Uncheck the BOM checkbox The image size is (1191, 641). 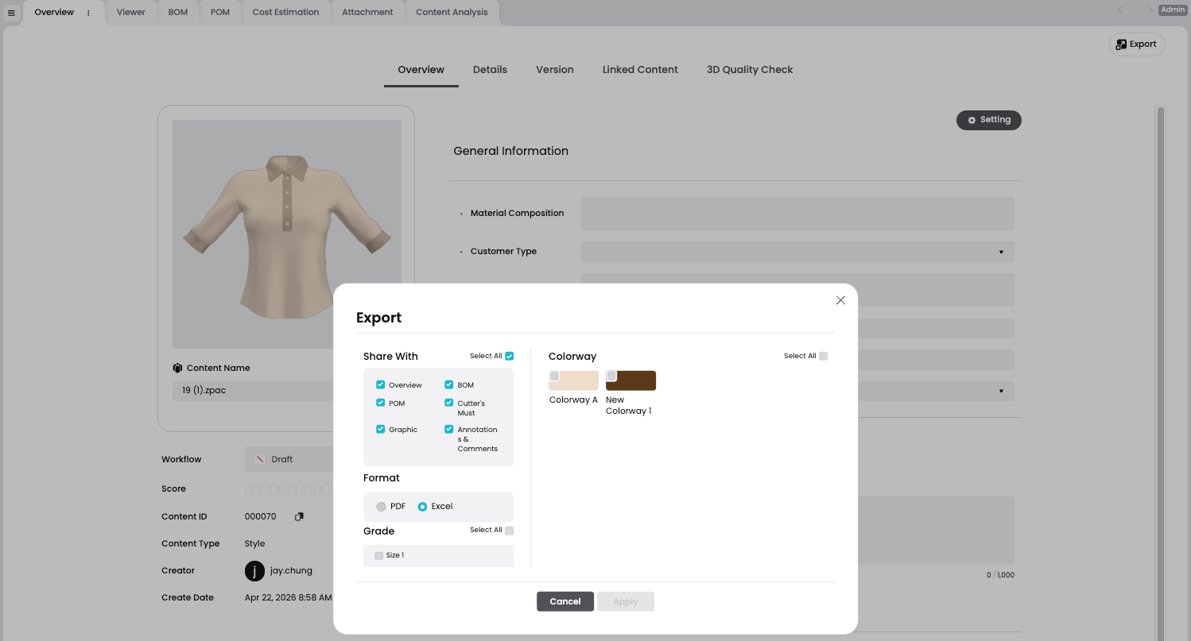448,384
